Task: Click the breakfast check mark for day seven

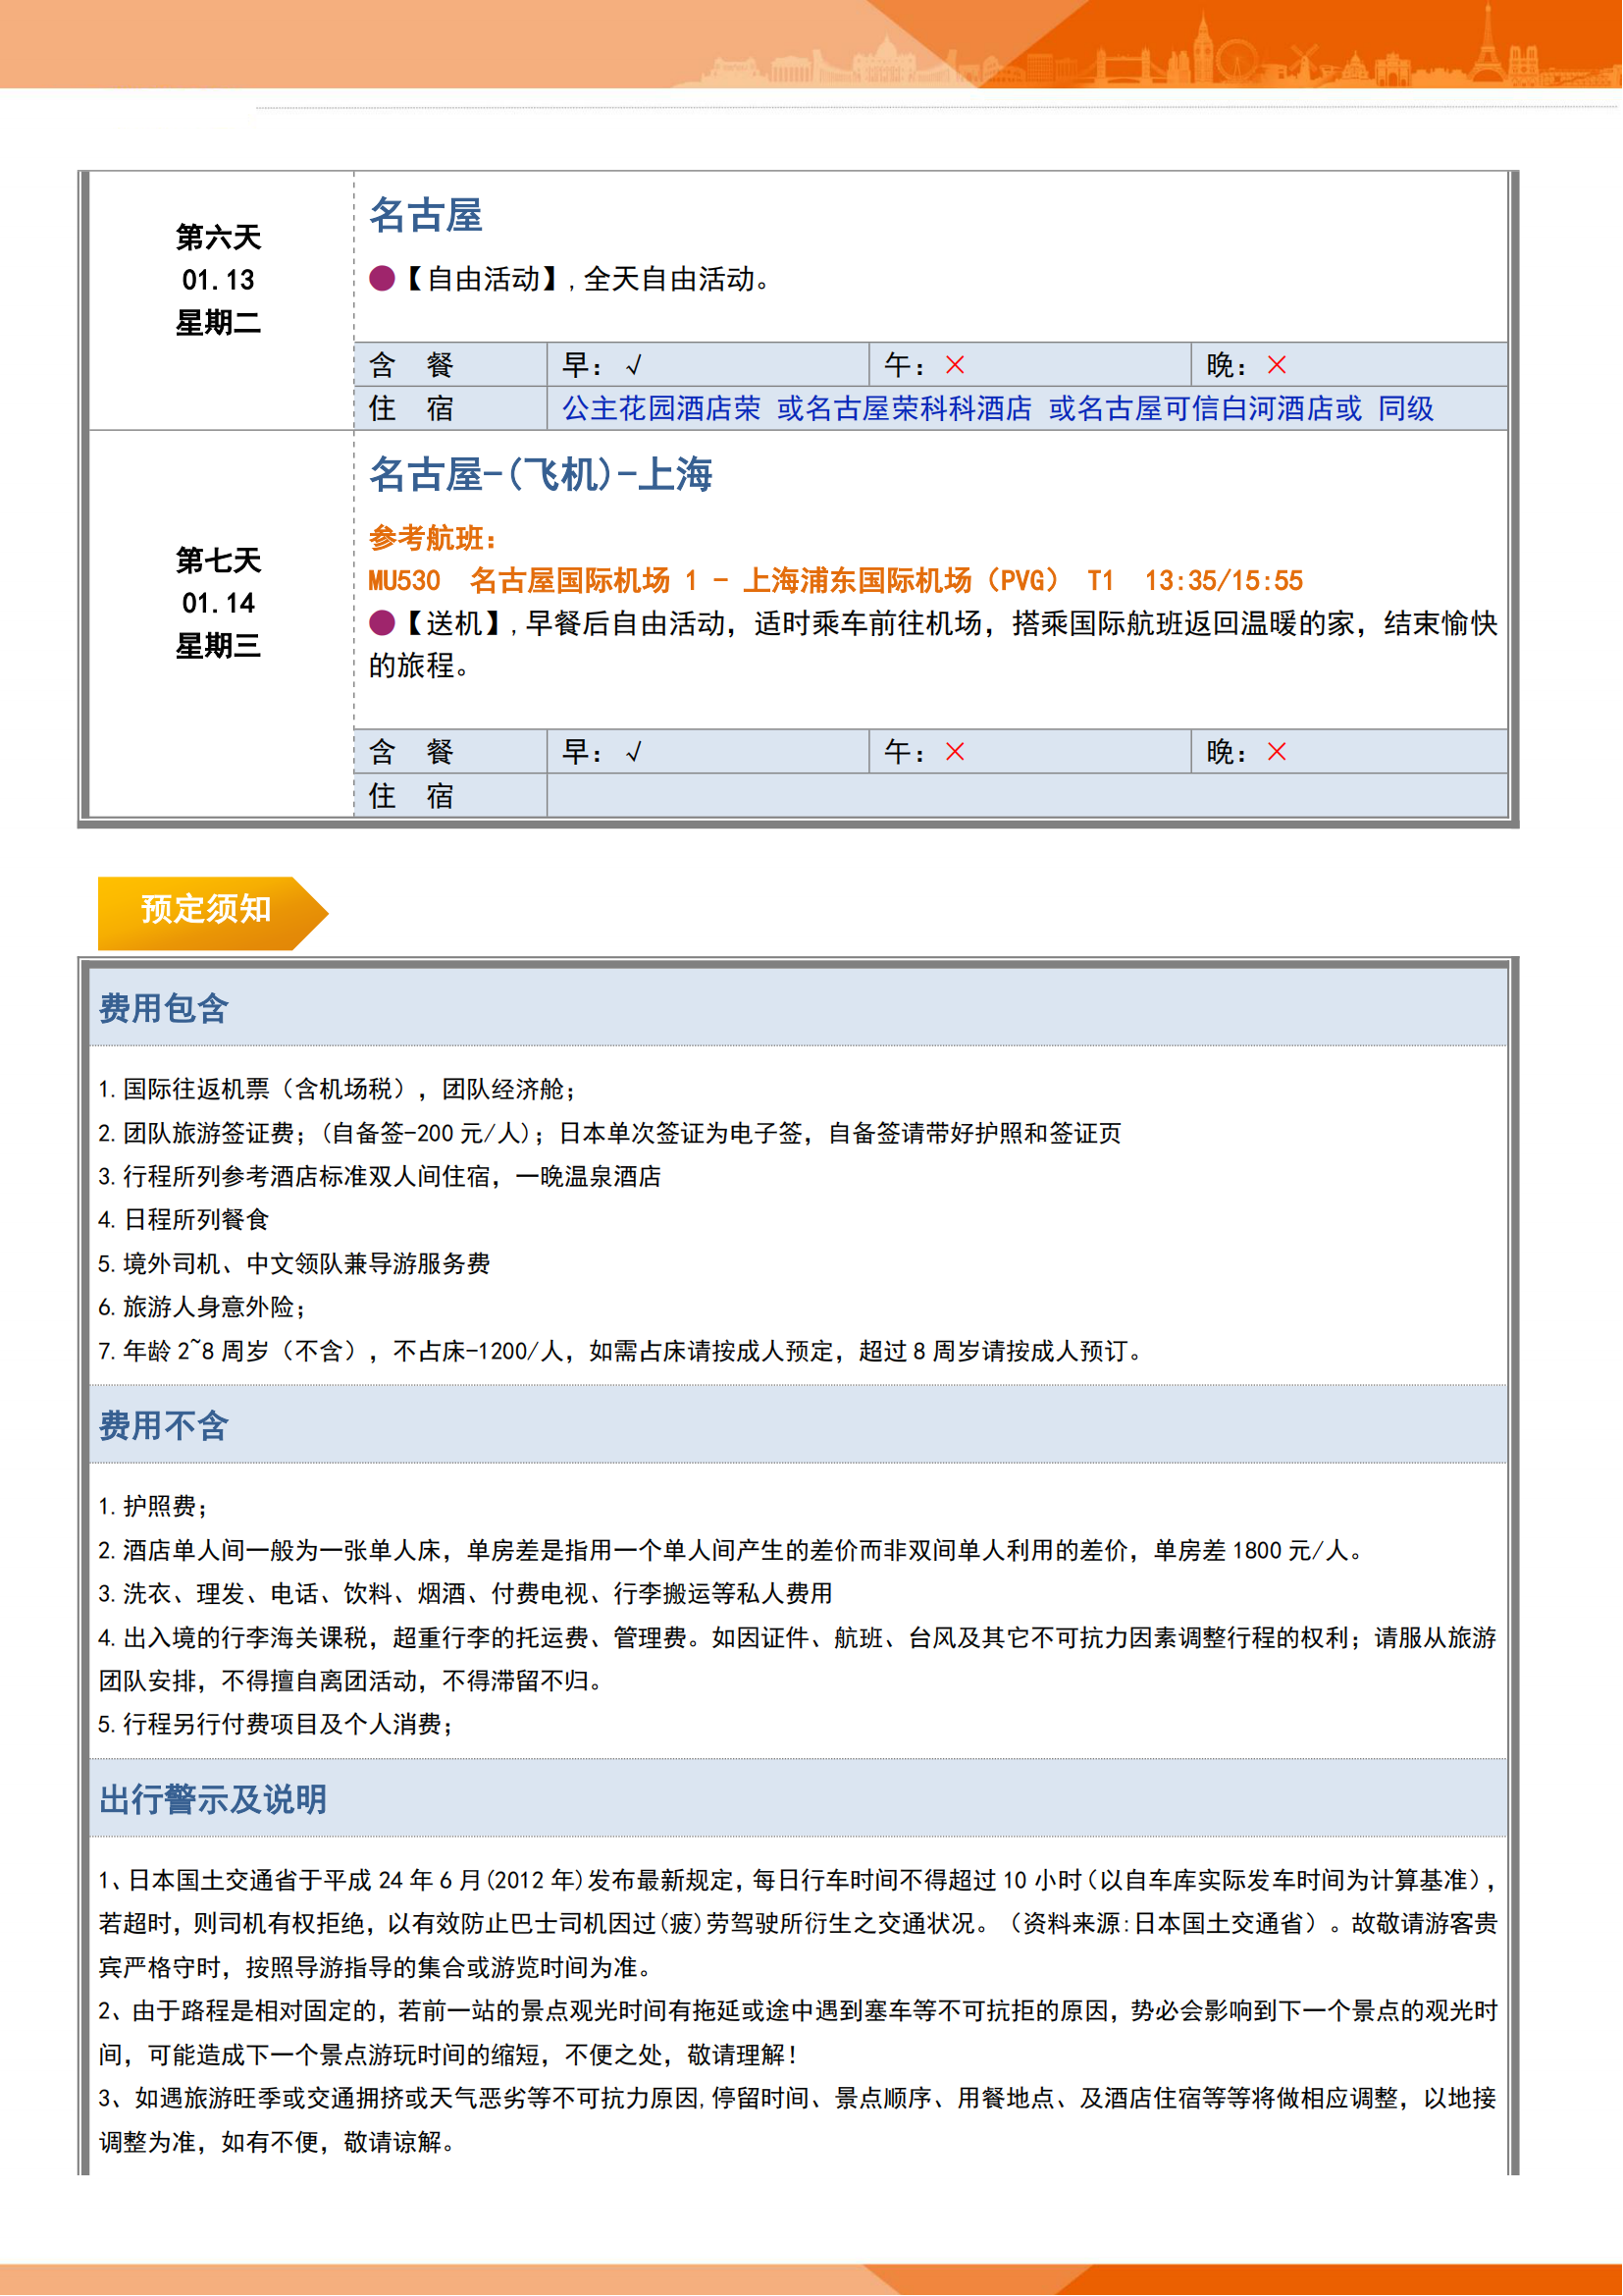Action: (634, 752)
